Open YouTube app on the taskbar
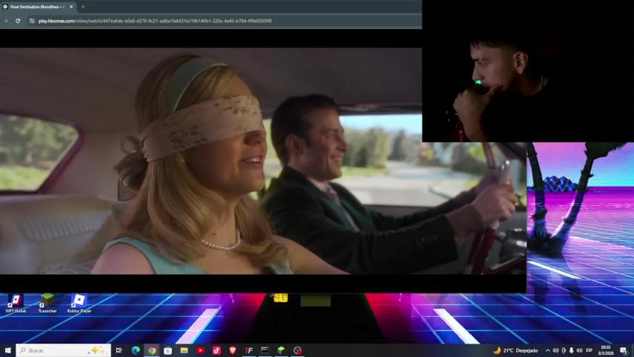Image resolution: width=634 pixels, height=357 pixels. [x=200, y=350]
